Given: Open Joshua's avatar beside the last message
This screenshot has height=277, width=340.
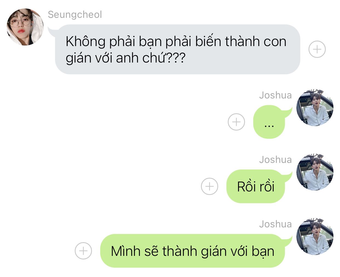Looking at the screenshot, I should (315, 236).
